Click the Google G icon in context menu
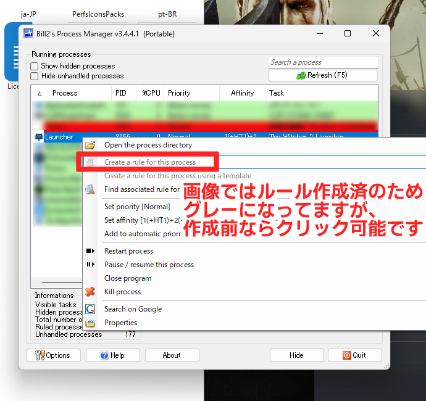This screenshot has width=426, height=401. [90, 309]
